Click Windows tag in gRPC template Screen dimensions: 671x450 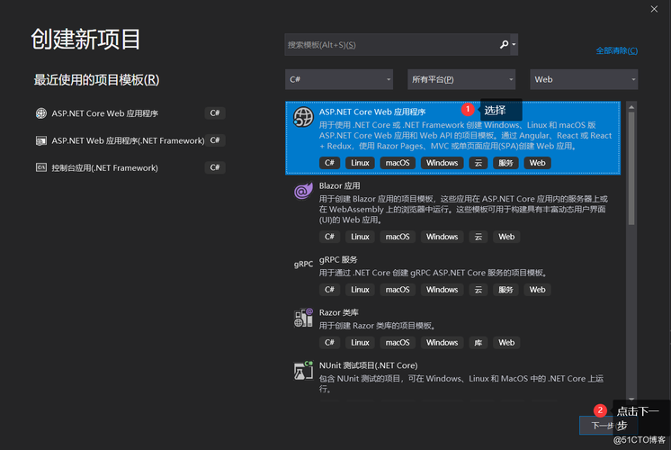pyautogui.click(x=442, y=290)
